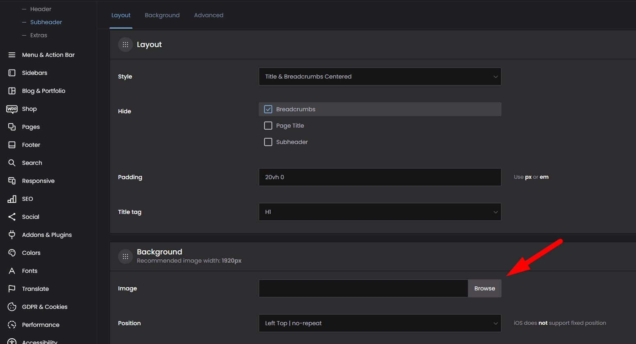Open Sidebars settings label
636x344 pixels.
point(34,73)
